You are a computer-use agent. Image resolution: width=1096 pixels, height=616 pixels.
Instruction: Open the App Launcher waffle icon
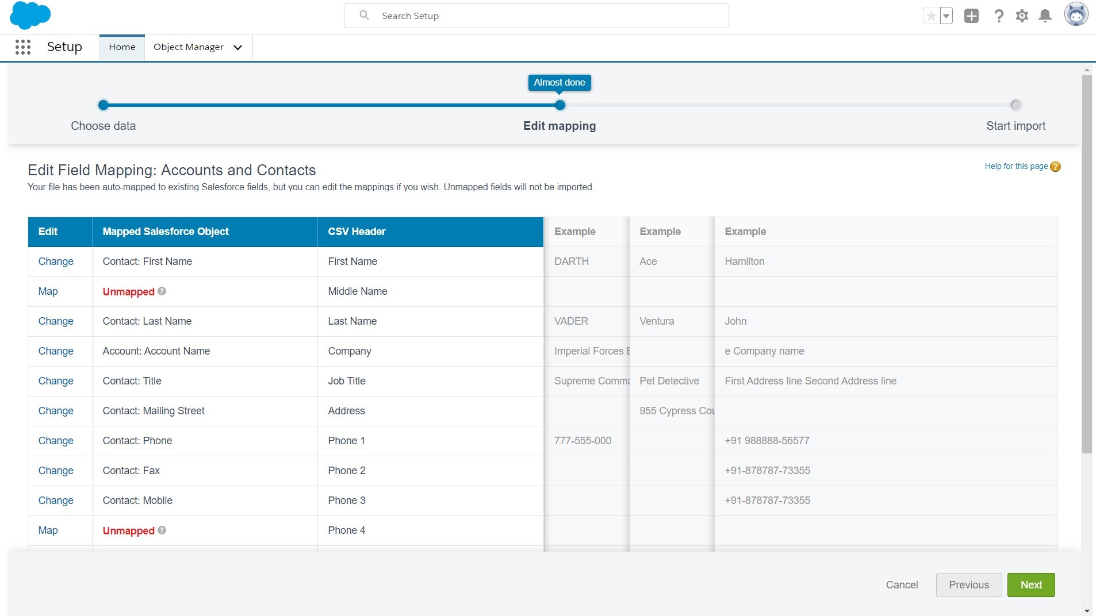click(22, 47)
